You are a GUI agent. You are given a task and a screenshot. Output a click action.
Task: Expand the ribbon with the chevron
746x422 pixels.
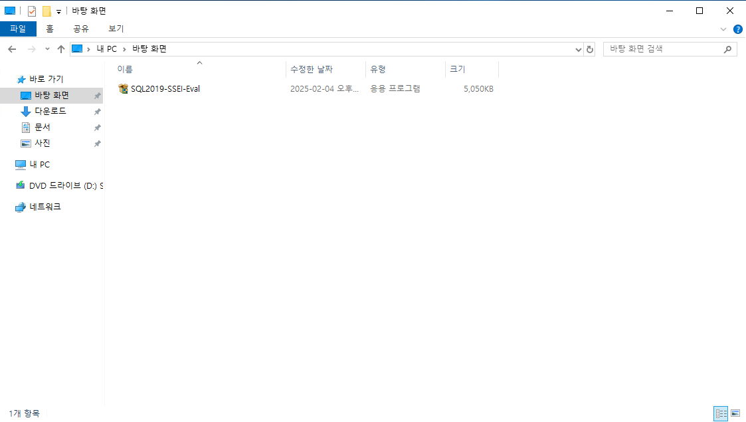tap(723, 29)
